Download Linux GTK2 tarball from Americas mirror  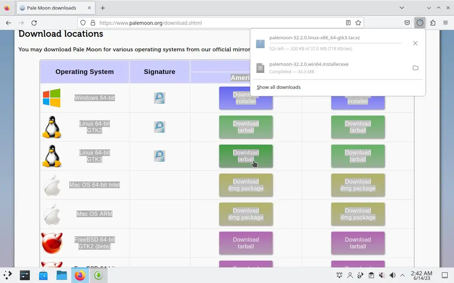tap(246, 127)
